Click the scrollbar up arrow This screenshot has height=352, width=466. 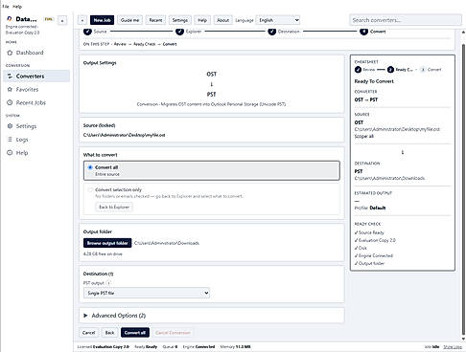(x=463, y=32)
